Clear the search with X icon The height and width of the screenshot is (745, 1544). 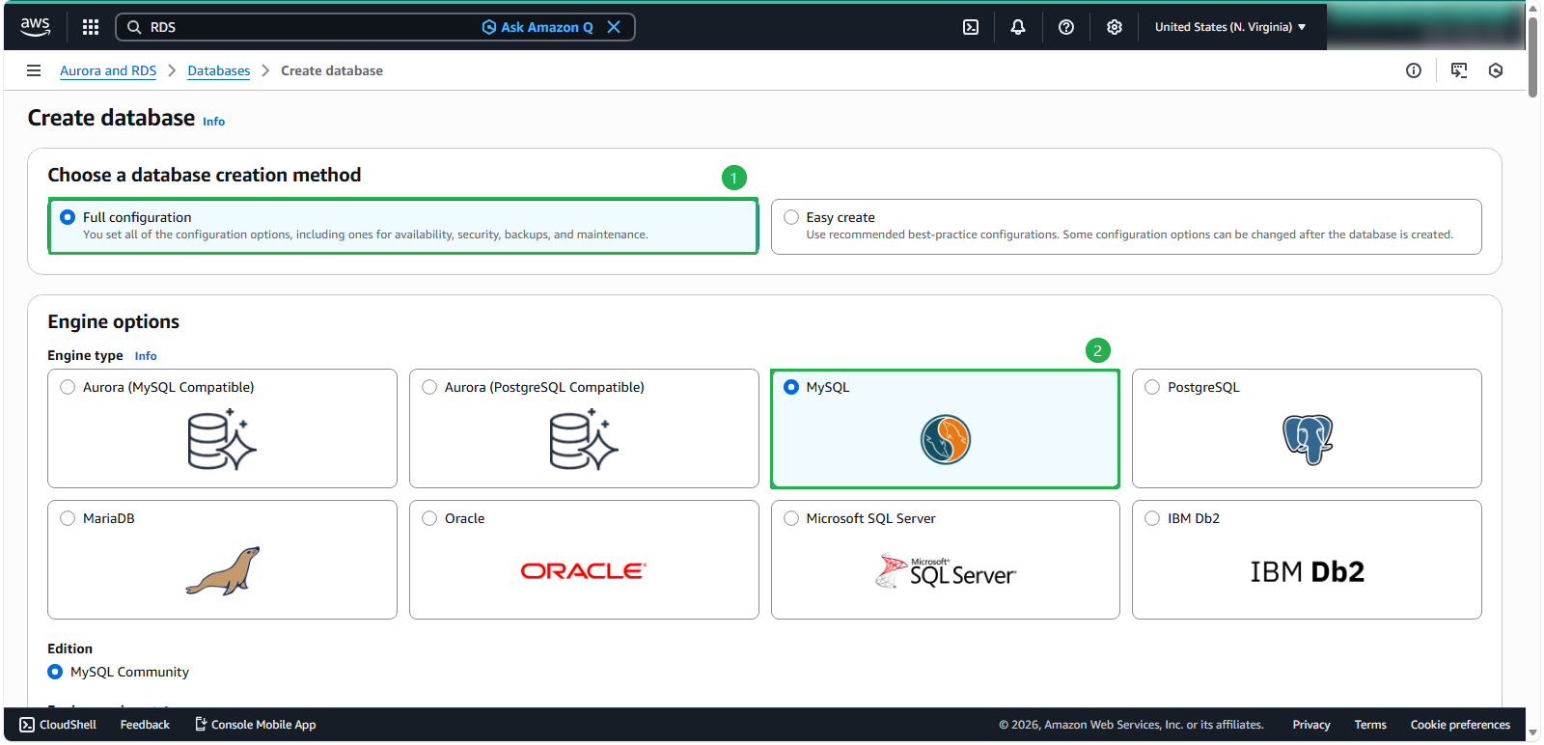pos(614,27)
